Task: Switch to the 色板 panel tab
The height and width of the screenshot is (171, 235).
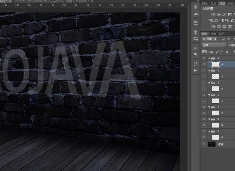Action: coord(213,4)
